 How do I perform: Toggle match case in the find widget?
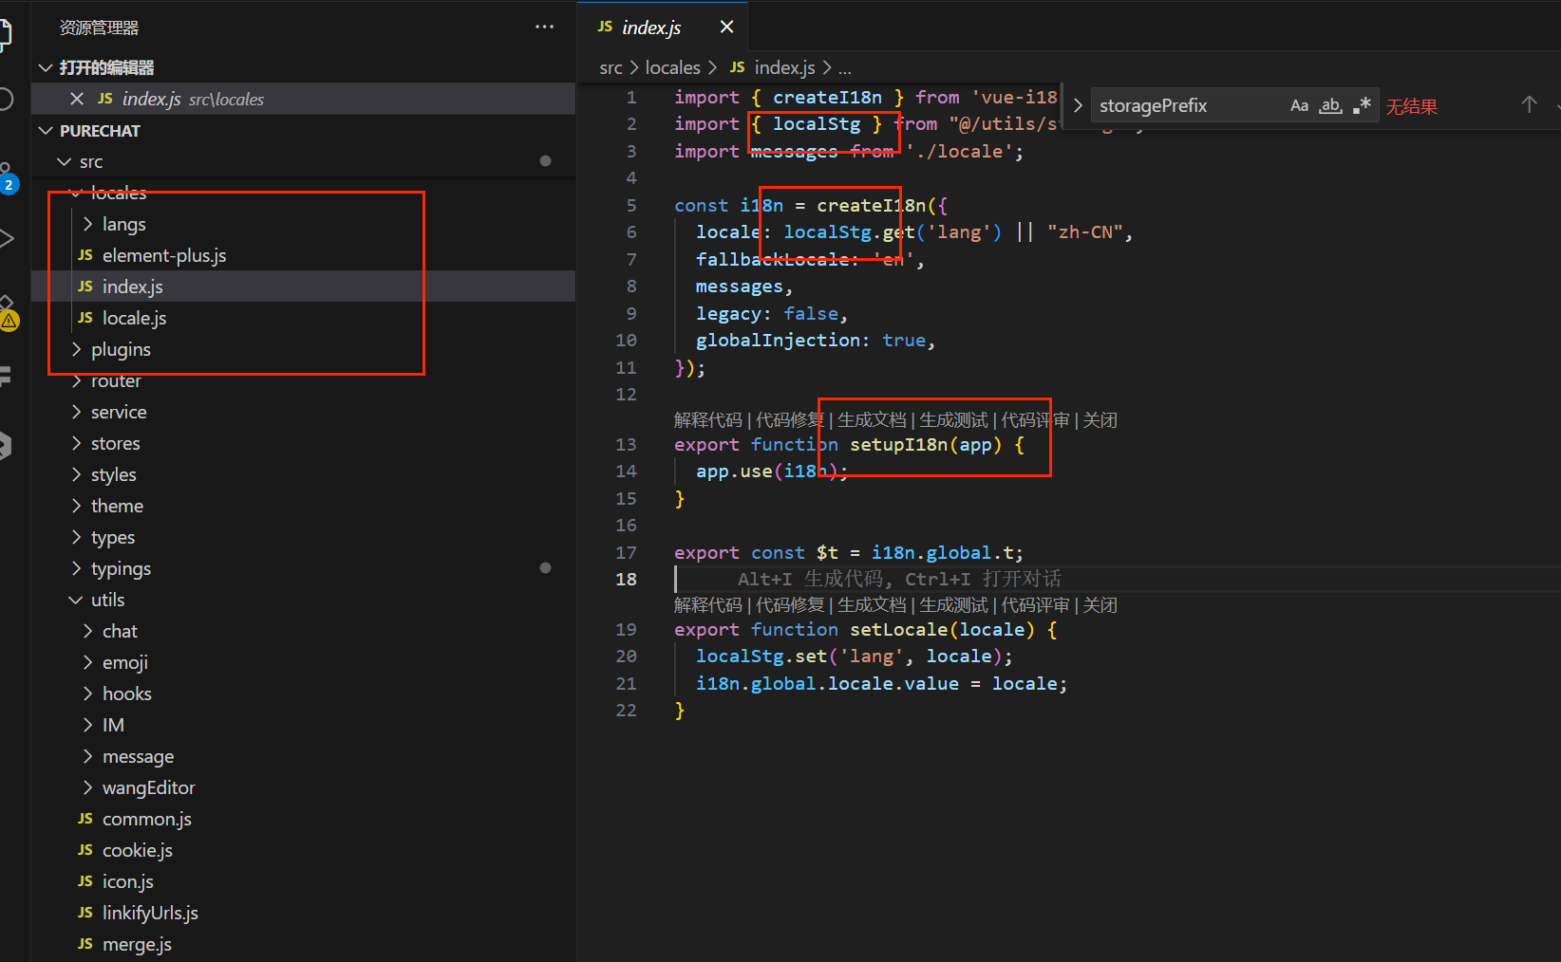[x=1299, y=105]
